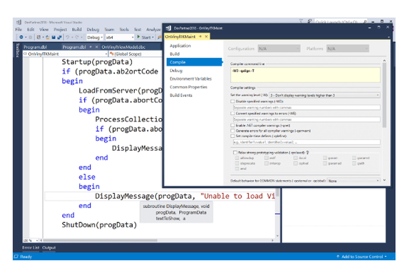Open the File menu
The image size is (404, 275).
(x=19, y=29)
